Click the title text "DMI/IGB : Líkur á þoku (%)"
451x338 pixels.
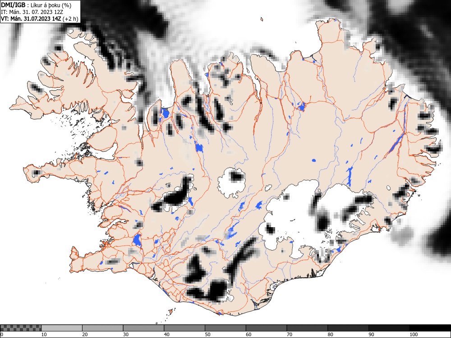point(36,5)
